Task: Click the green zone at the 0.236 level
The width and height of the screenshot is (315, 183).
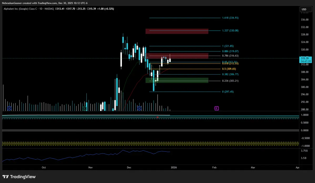Action: 177,80
